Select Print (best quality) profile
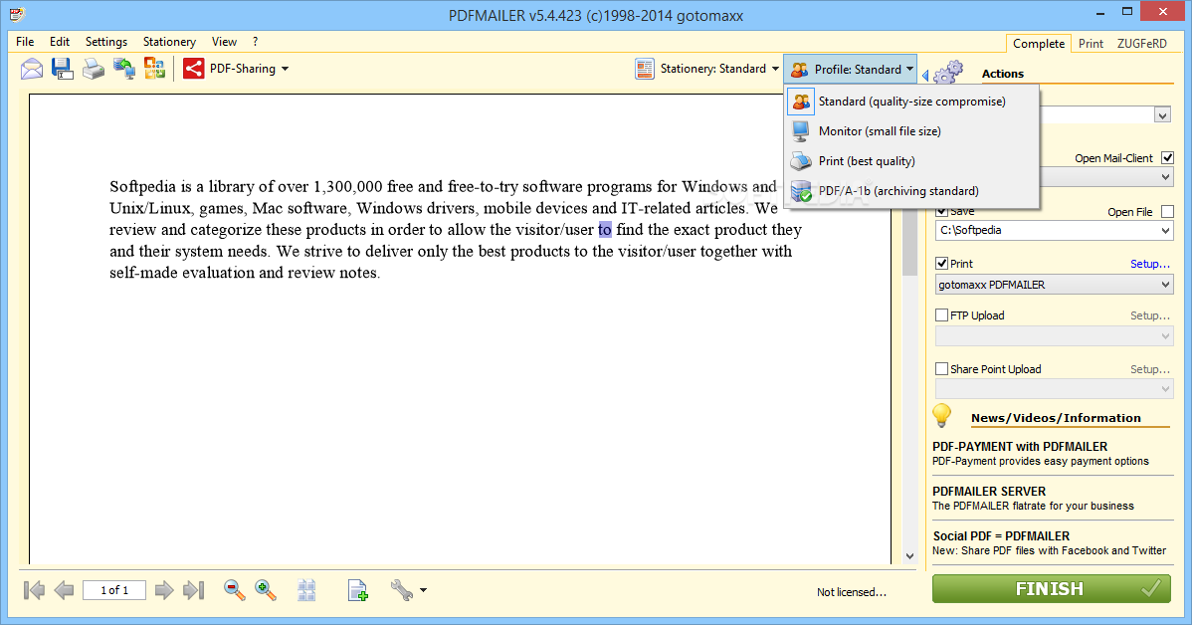The width and height of the screenshot is (1192, 625). tap(911, 161)
